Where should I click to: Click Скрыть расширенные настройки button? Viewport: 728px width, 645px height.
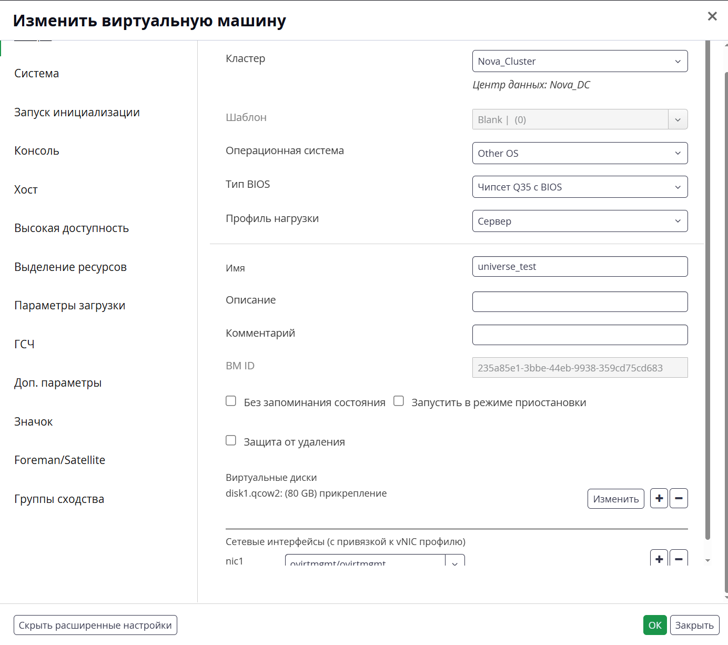coord(95,625)
